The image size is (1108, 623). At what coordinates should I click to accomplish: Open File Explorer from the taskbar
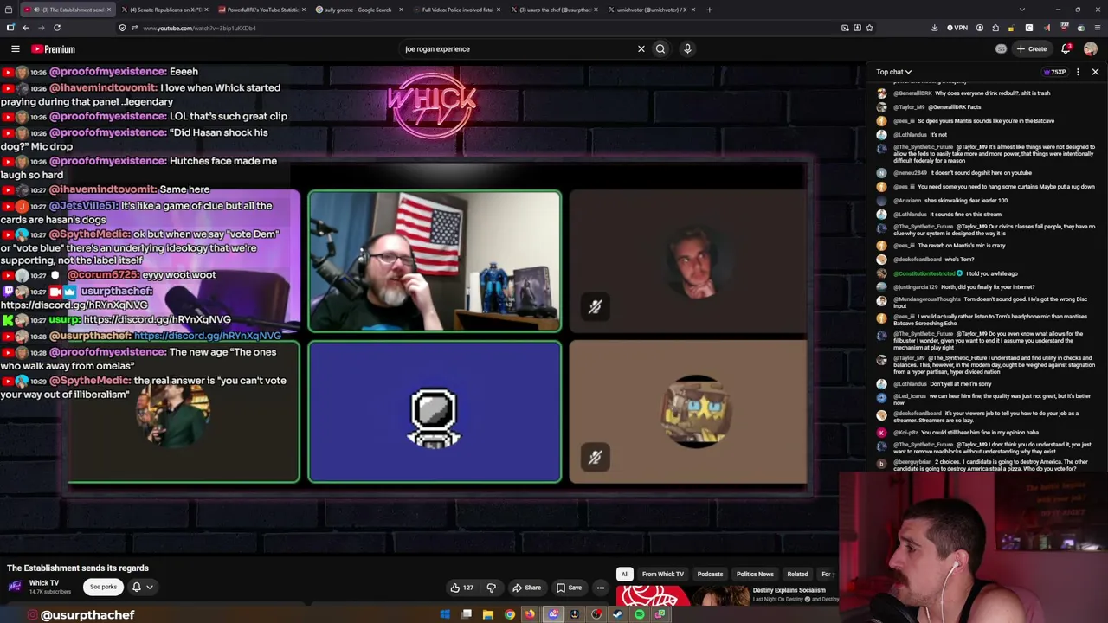click(x=488, y=614)
